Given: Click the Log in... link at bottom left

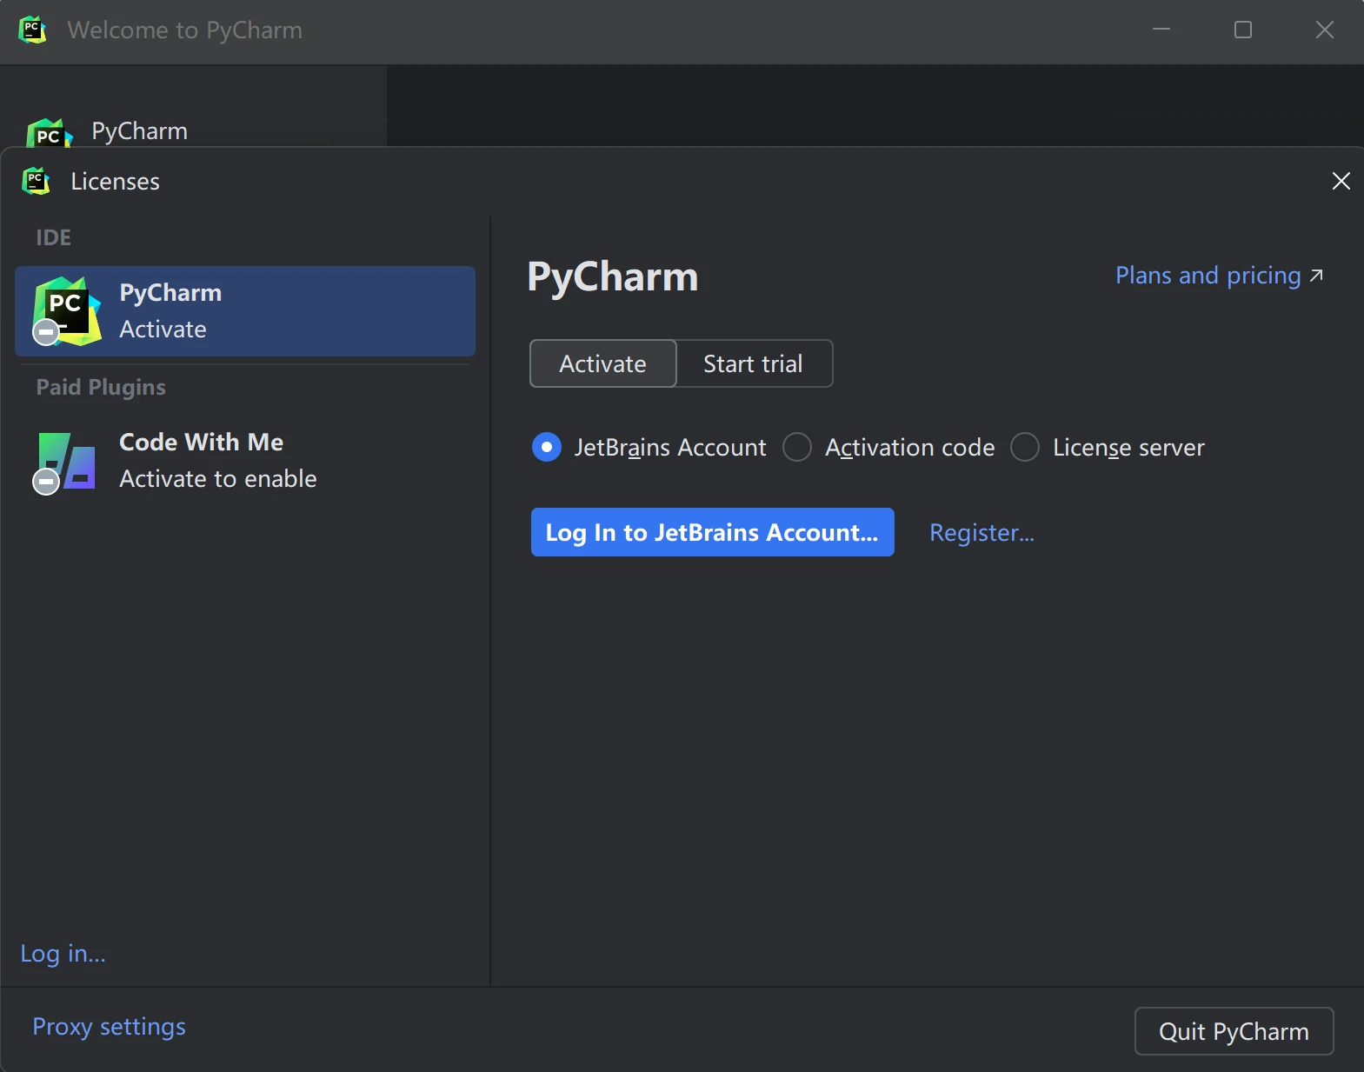Looking at the screenshot, I should [63, 954].
